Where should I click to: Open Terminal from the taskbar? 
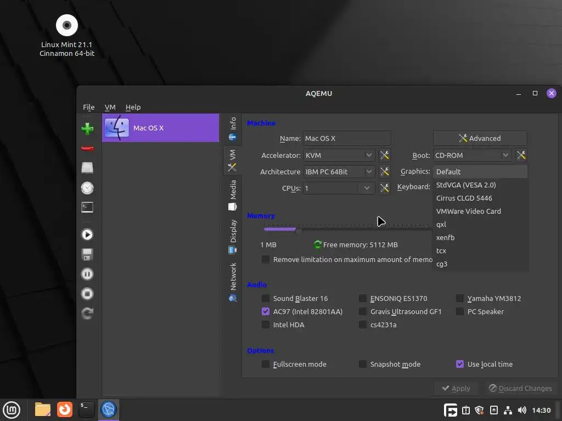[x=86, y=409]
